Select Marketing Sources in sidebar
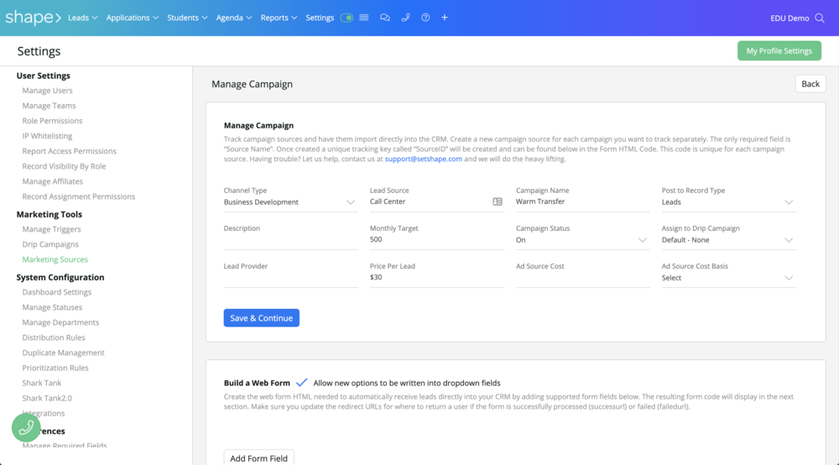The image size is (839, 465). click(x=55, y=259)
